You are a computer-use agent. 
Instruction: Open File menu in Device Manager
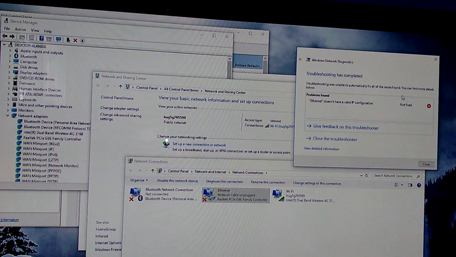[7, 29]
